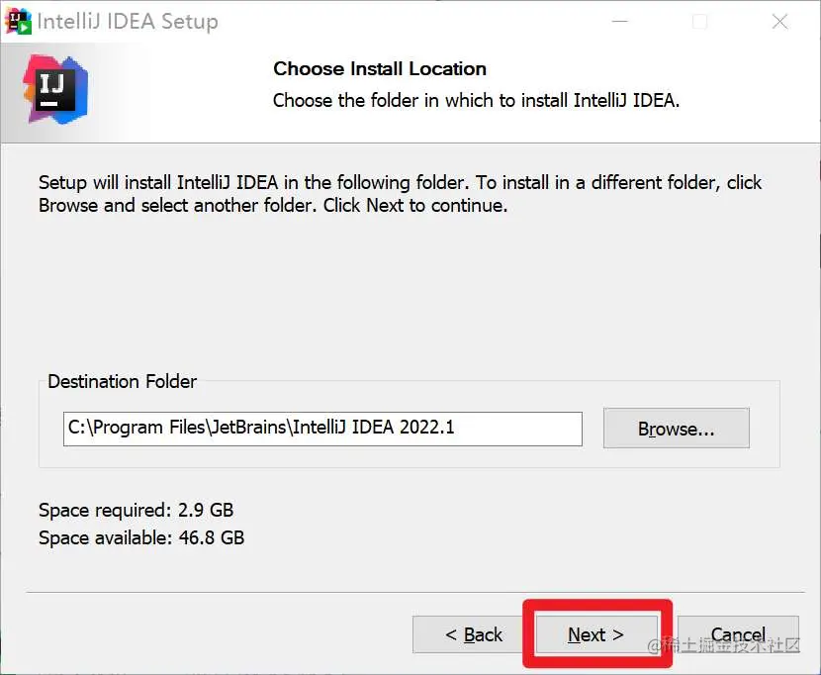Click the Choose Install Location heading
This screenshot has height=675, width=821.
379,69
